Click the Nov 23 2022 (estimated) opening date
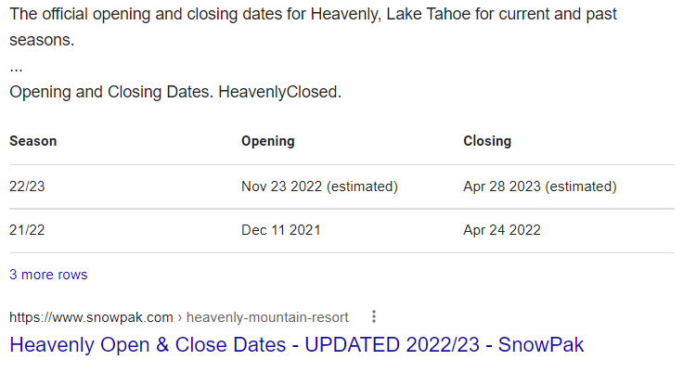 pos(319,186)
